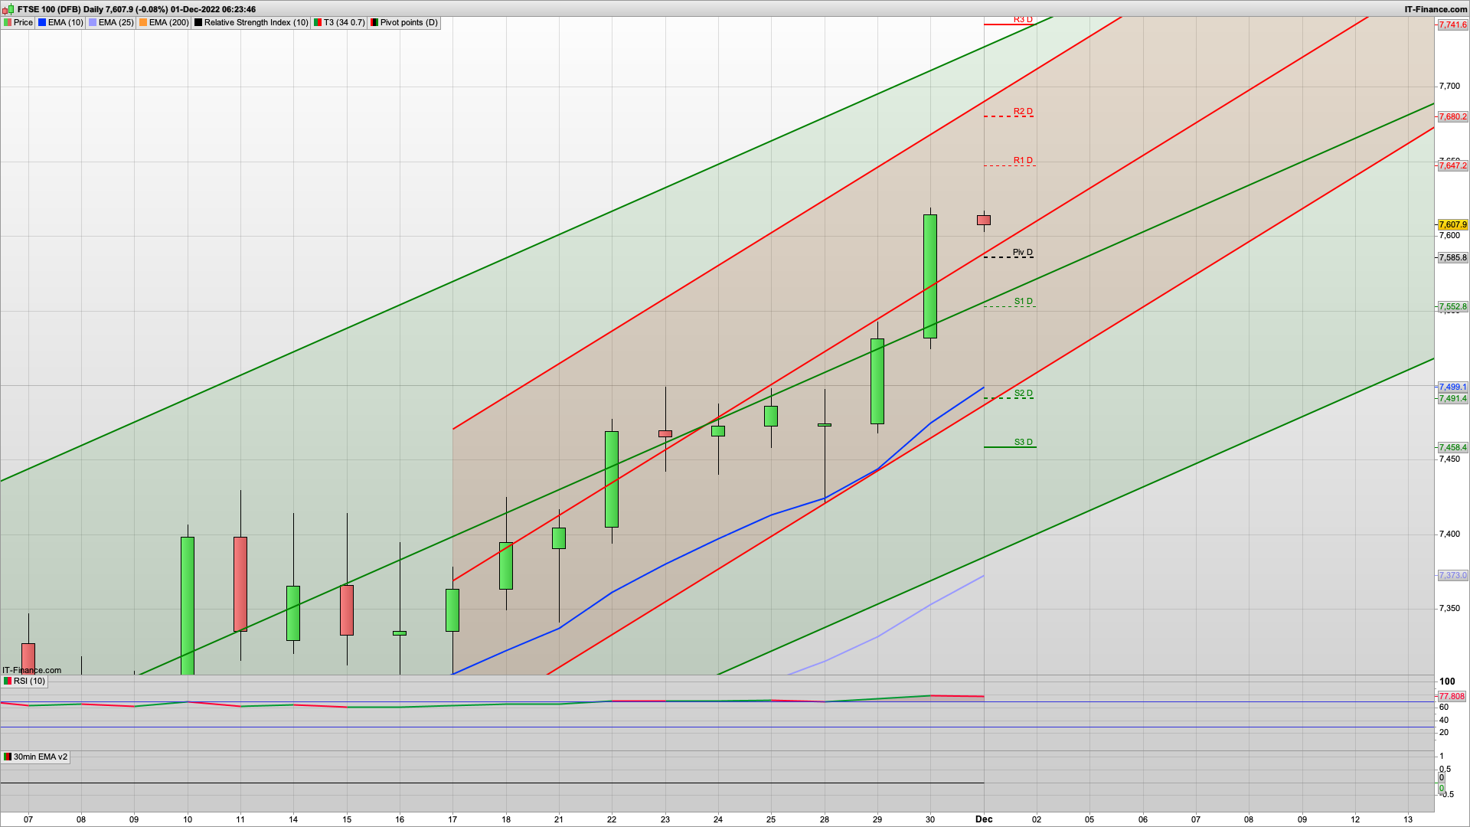Toggle visibility of the Price series legend
The image size is (1470, 827).
coord(22,22)
